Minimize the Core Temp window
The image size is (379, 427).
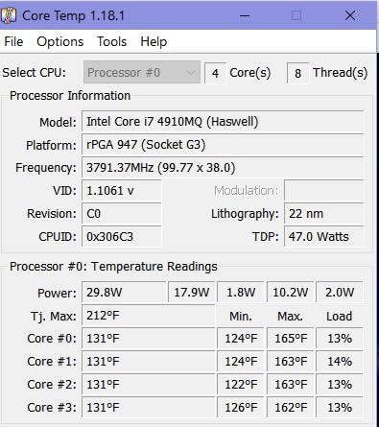[245, 15]
